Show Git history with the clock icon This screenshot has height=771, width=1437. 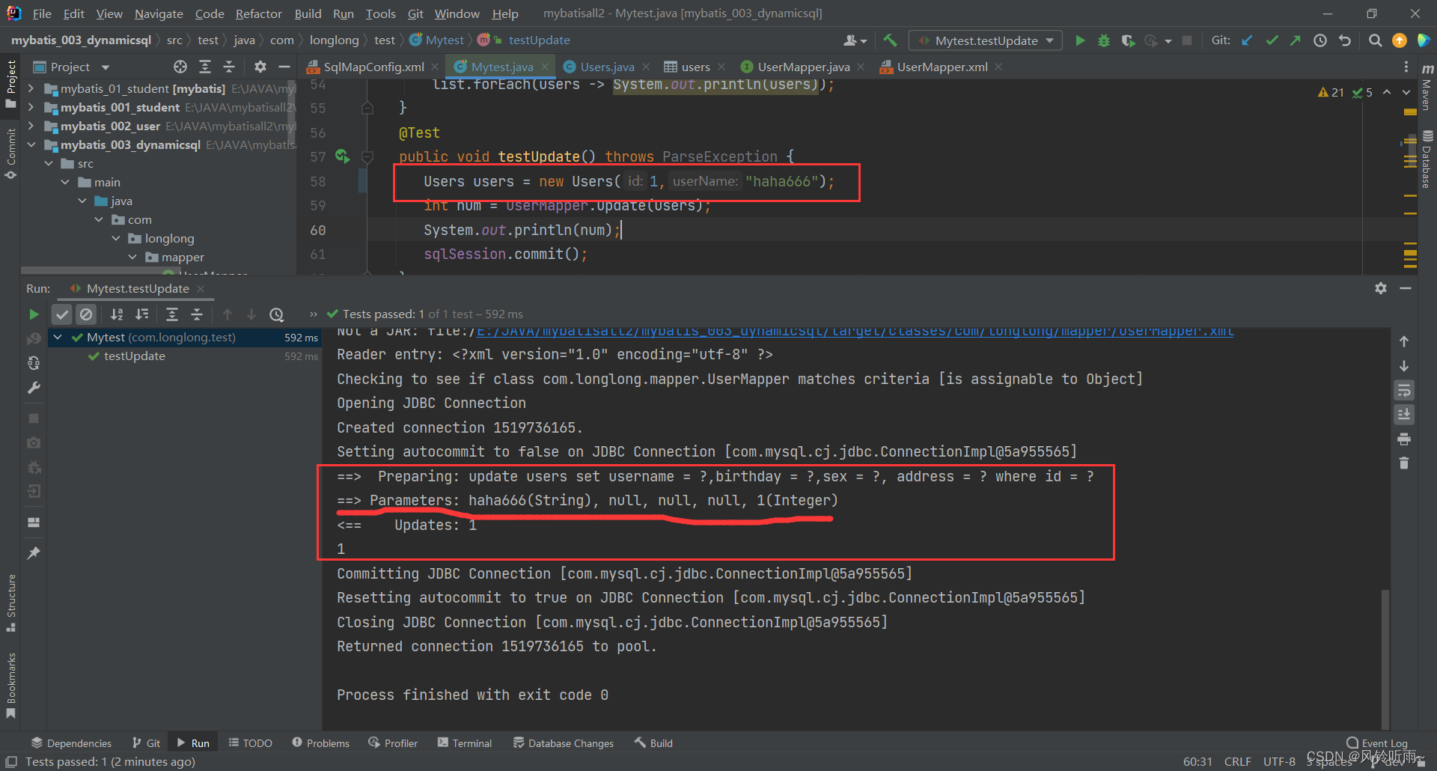[x=1320, y=40]
